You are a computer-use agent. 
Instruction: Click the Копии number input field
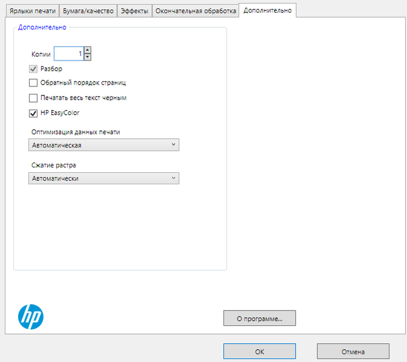(x=68, y=54)
